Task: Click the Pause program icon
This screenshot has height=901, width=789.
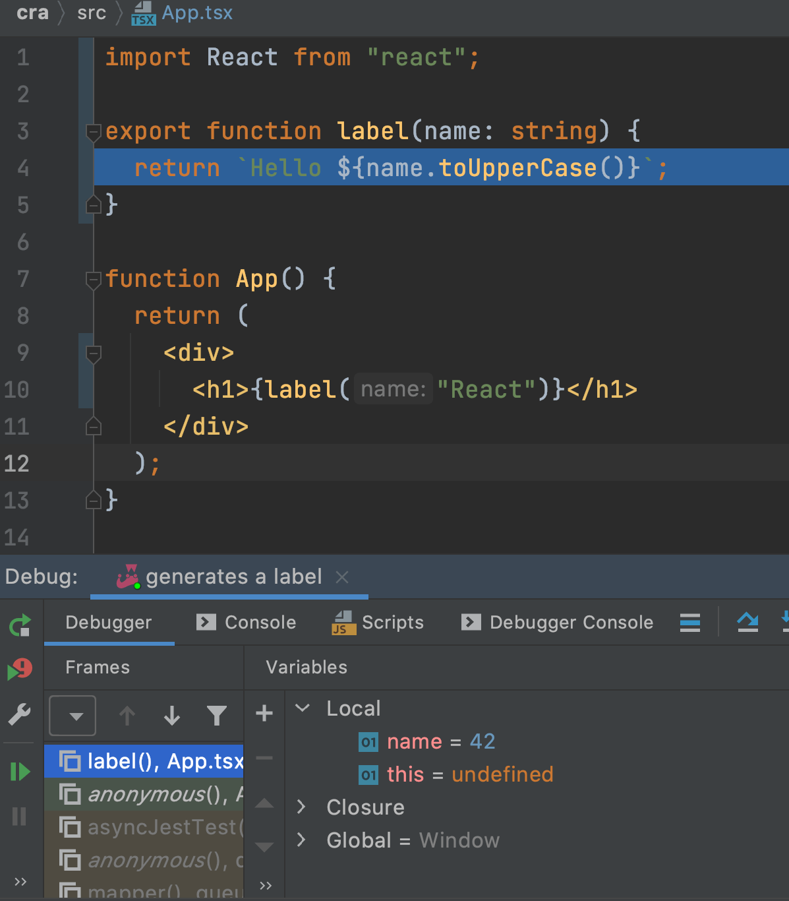Action: (20, 817)
